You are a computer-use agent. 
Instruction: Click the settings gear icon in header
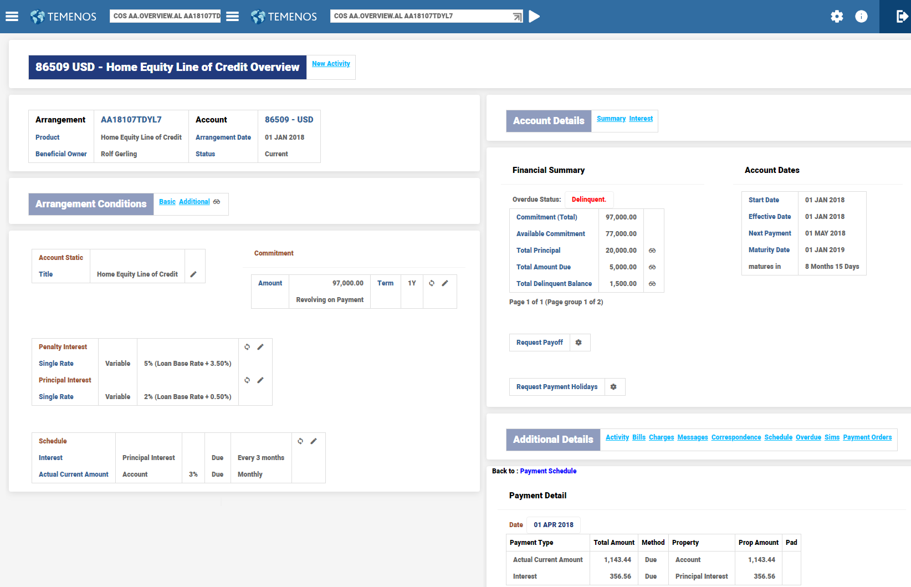click(x=837, y=17)
